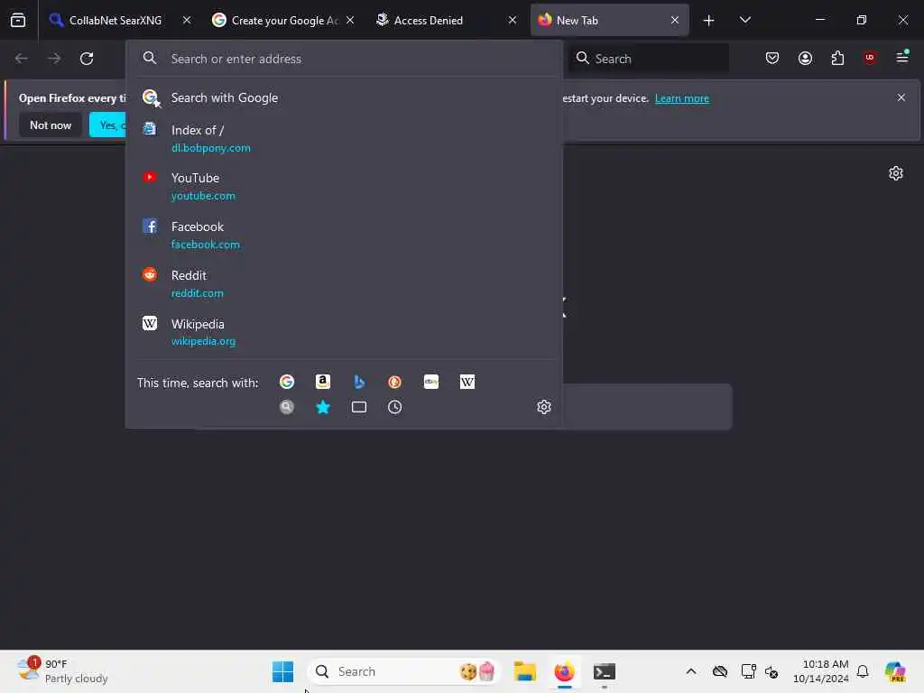Open a new tab with plus button

pos(709,21)
